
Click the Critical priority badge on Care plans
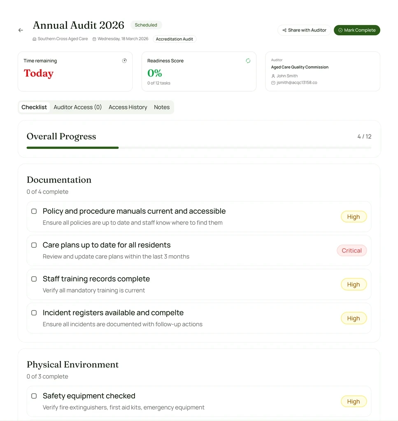coord(351,250)
